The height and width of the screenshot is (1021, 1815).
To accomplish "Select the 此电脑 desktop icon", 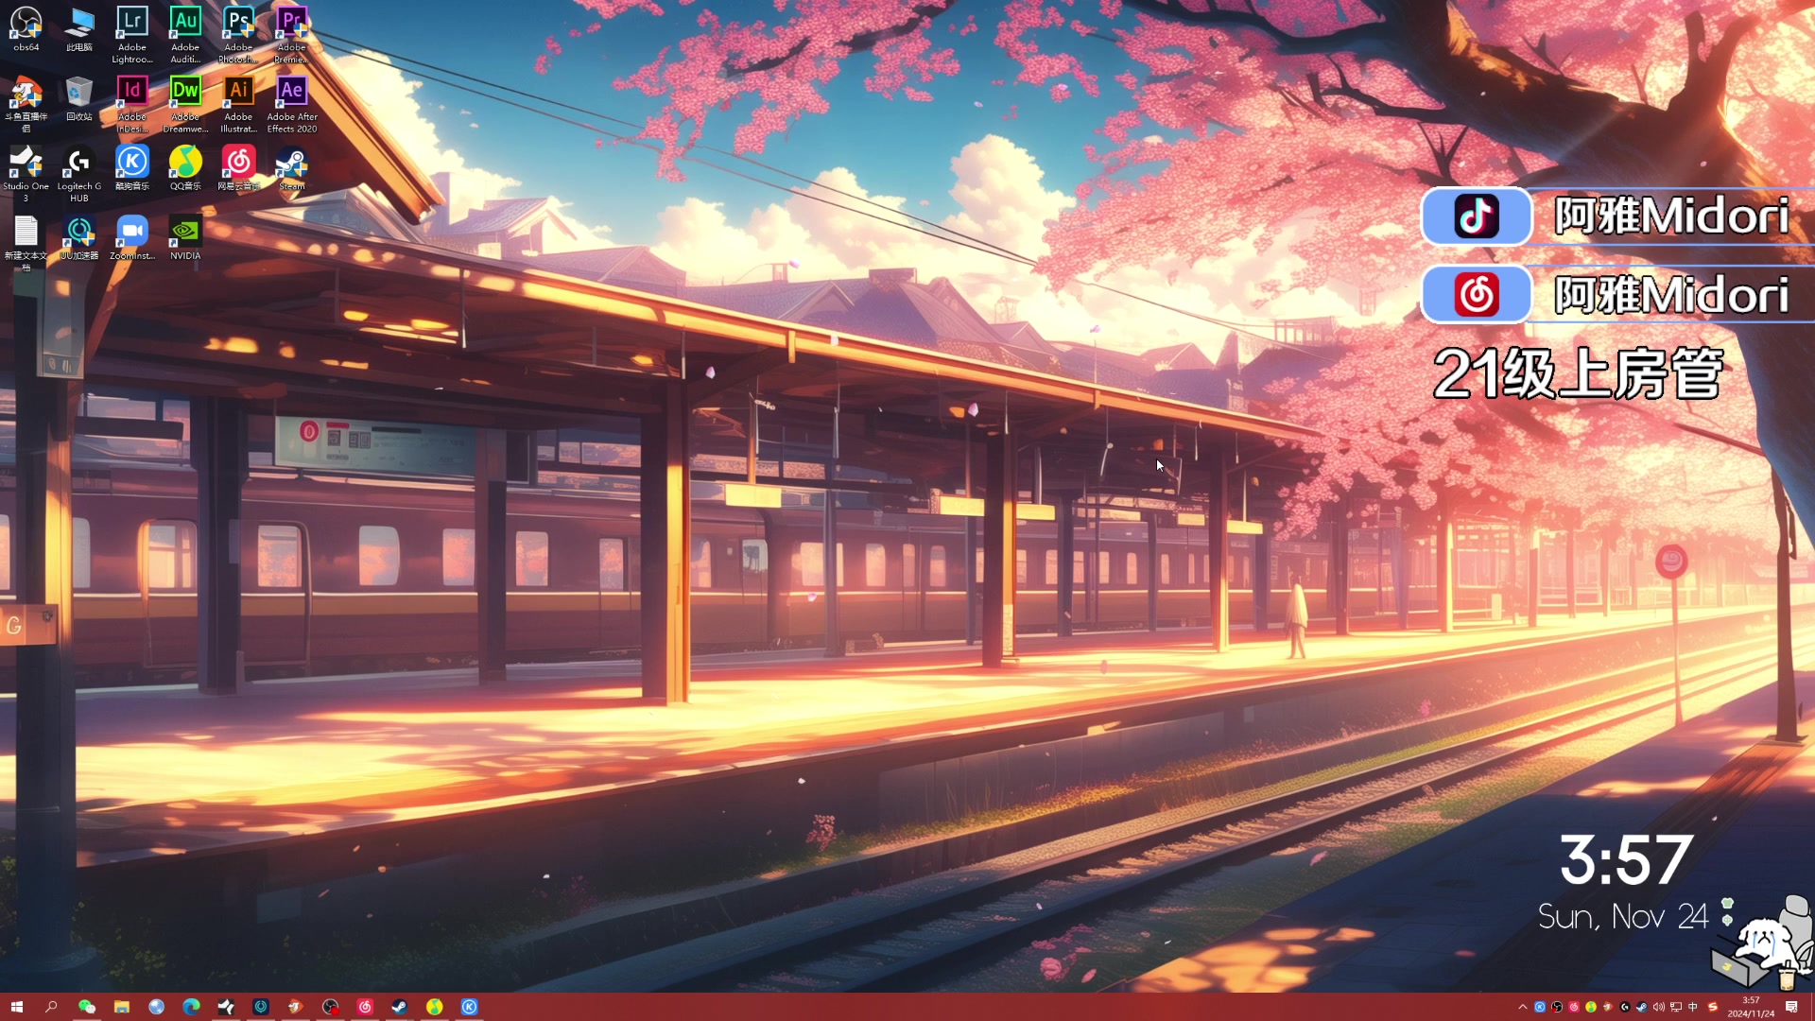I will (79, 28).
